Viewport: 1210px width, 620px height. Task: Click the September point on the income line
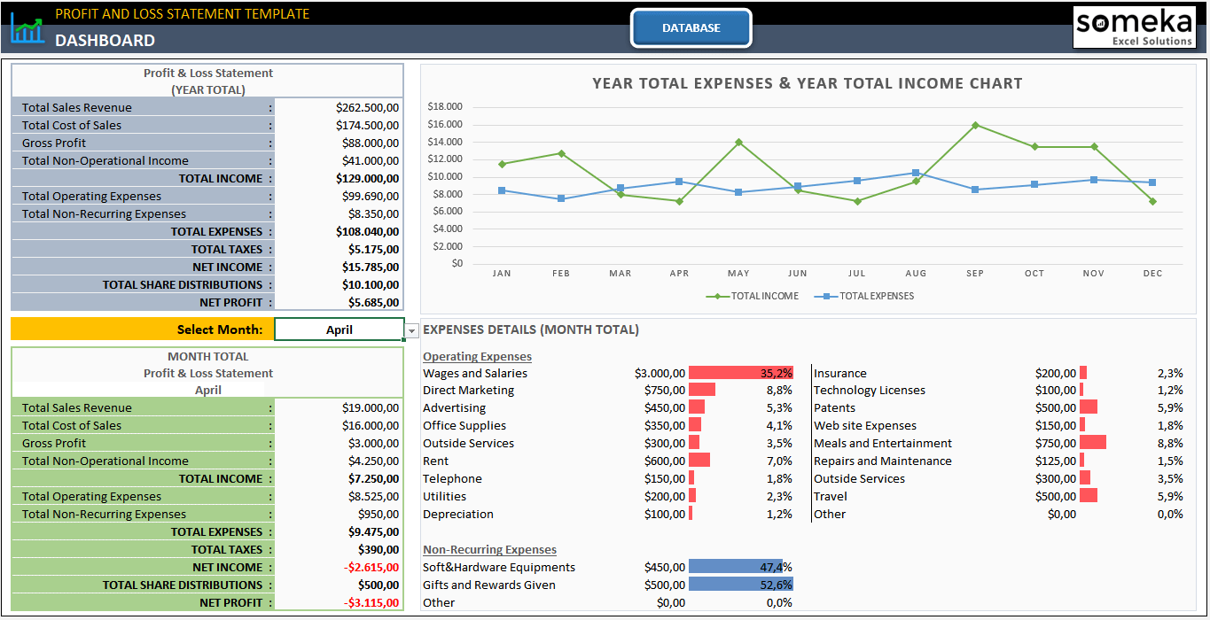975,125
